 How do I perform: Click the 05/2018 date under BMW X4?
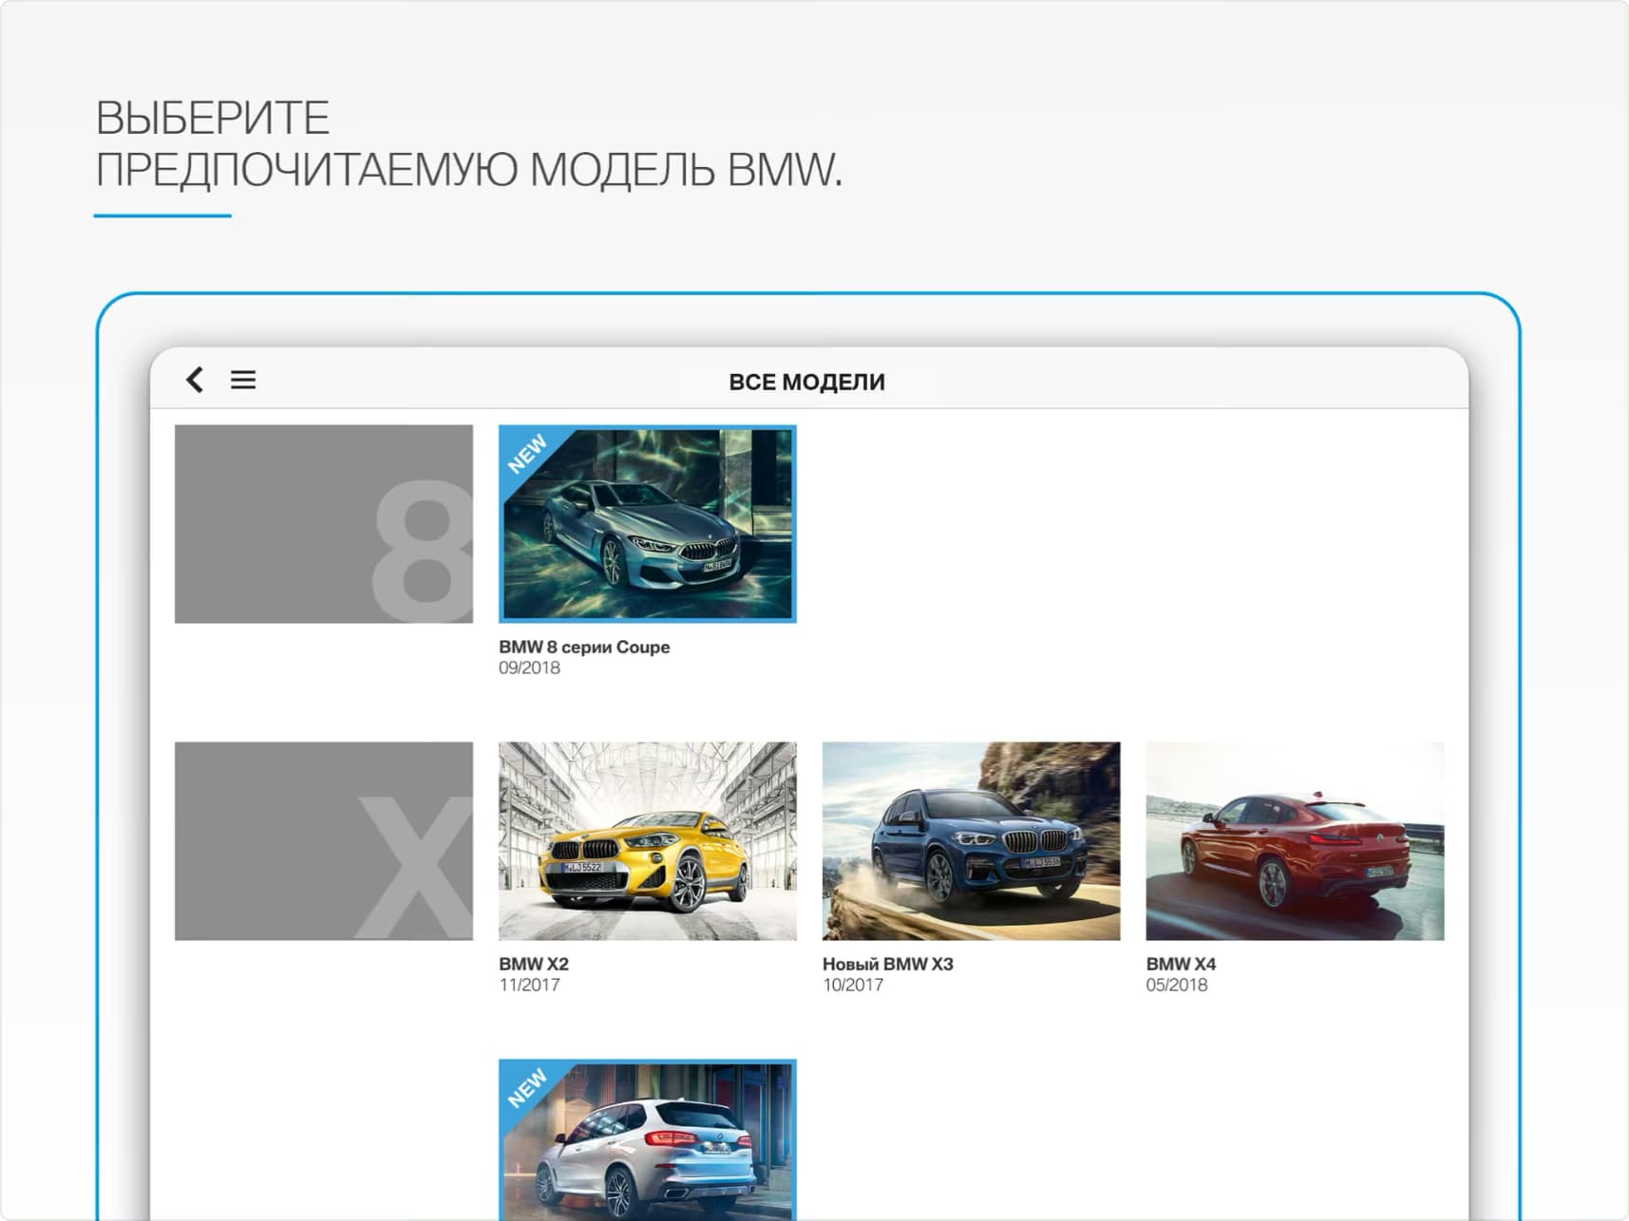(x=1174, y=986)
